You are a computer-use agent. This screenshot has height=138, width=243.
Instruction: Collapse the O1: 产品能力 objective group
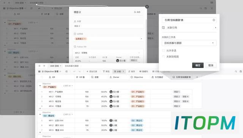[x=40, y=86]
